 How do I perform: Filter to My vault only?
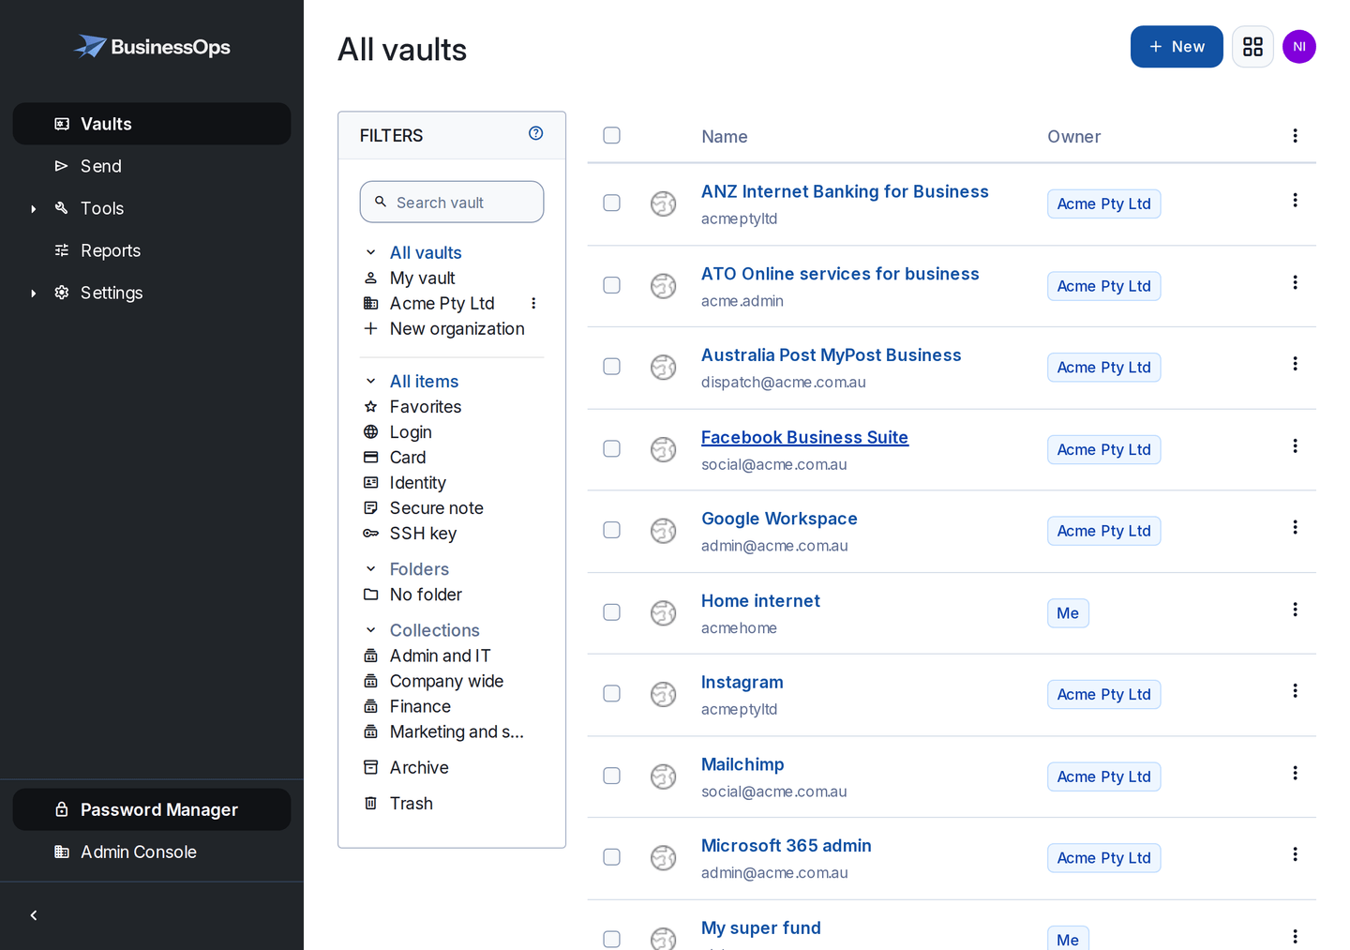click(x=422, y=279)
